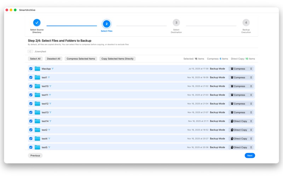
Task: Click the 'Selected: 16 items' counter
Action: pyautogui.click(x=194, y=59)
